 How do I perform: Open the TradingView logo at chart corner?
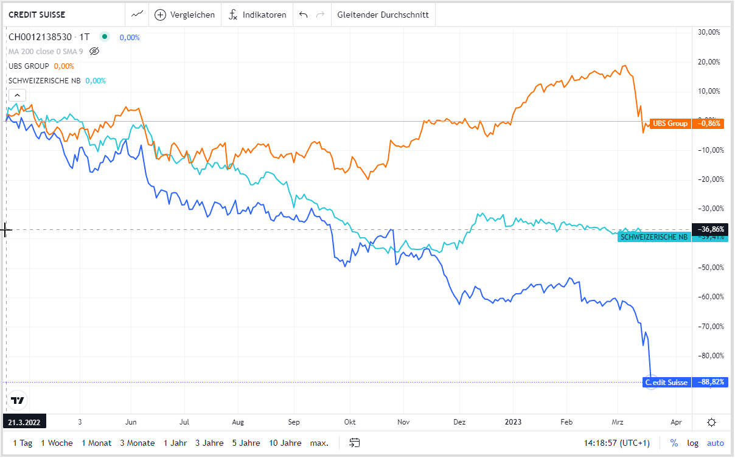coord(18,400)
